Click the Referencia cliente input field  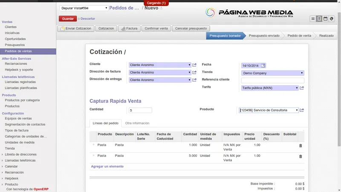[272, 80]
